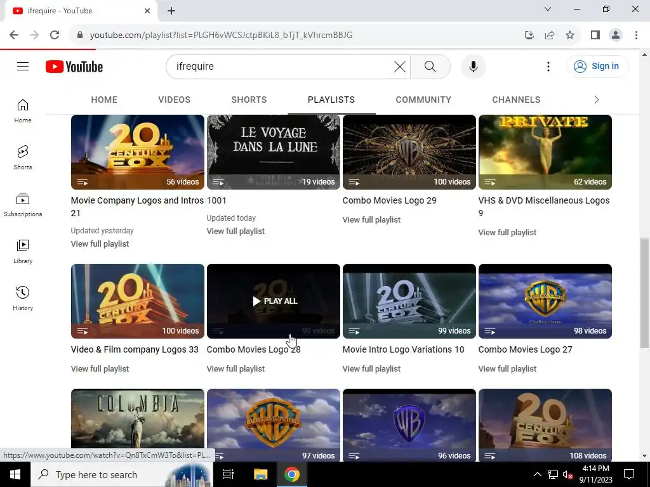Screen dimensions: 650x487
Task: Click the Combo Movies Logo 27 title
Action: click(x=525, y=349)
